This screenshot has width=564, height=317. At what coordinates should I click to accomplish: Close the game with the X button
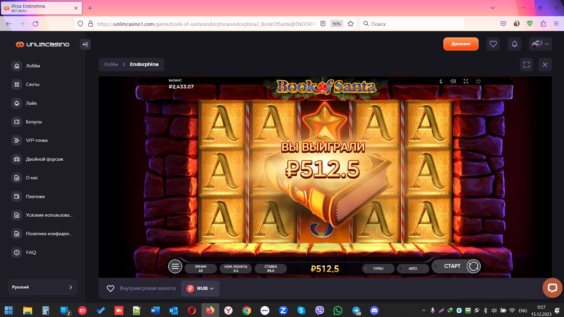click(545, 65)
